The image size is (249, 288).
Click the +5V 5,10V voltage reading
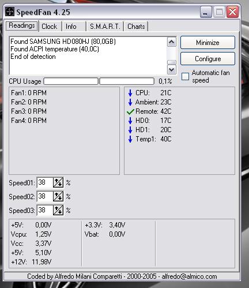point(31,253)
